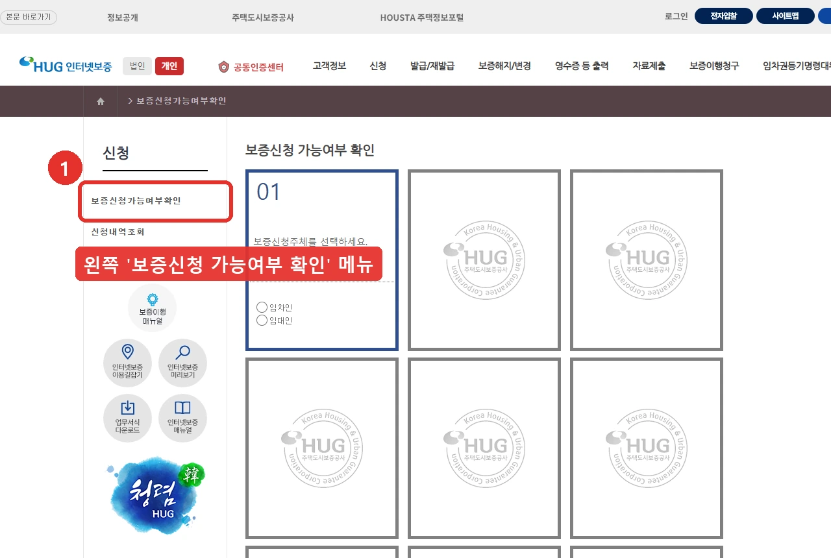This screenshot has height=558, width=831.
Task: Open 인터넷보증 매뉴얼 book icon
Action: [182, 418]
